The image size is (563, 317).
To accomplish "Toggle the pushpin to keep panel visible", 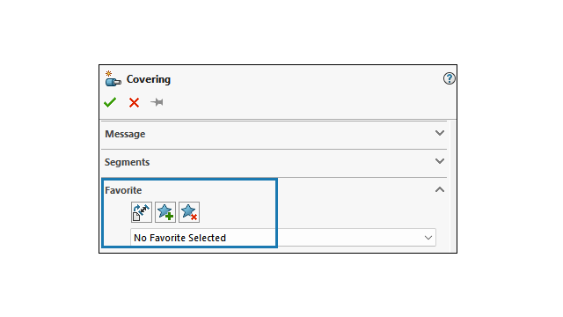I will point(157,102).
